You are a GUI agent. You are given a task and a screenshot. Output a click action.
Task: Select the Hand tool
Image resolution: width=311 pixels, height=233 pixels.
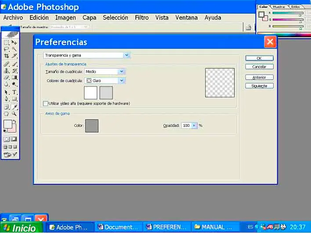click(x=6, y=114)
